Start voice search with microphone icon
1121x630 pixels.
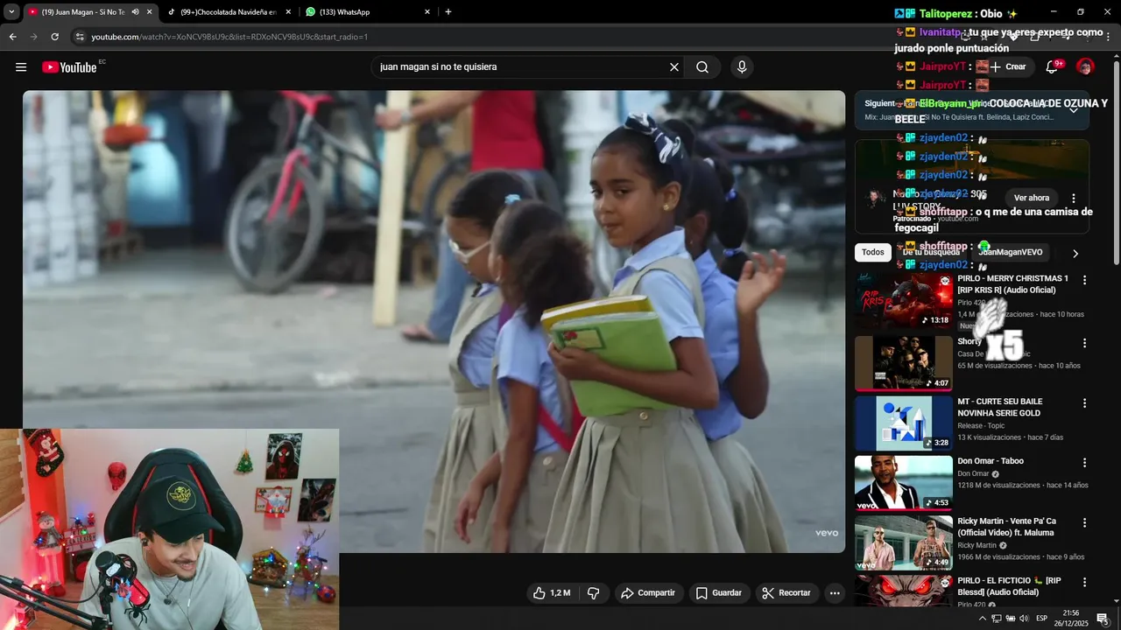click(742, 67)
